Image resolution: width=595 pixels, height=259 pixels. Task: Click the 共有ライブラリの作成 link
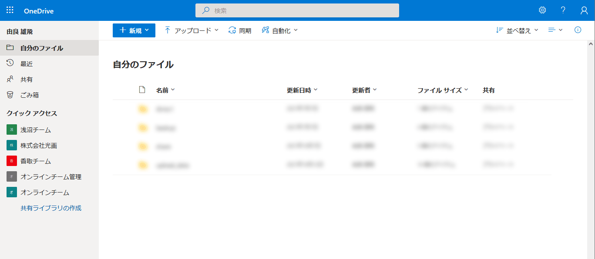pyautogui.click(x=51, y=208)
